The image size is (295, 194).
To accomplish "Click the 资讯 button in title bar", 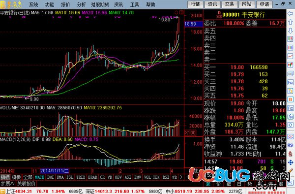I will click(212, 4).
